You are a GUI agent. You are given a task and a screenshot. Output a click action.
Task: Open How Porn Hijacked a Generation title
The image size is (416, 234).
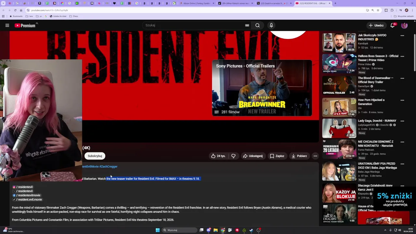click(371, 102)
